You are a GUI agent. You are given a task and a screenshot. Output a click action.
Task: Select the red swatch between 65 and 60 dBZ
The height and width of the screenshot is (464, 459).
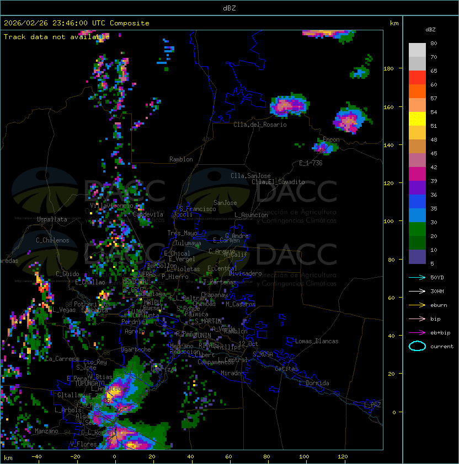point(417,78)
